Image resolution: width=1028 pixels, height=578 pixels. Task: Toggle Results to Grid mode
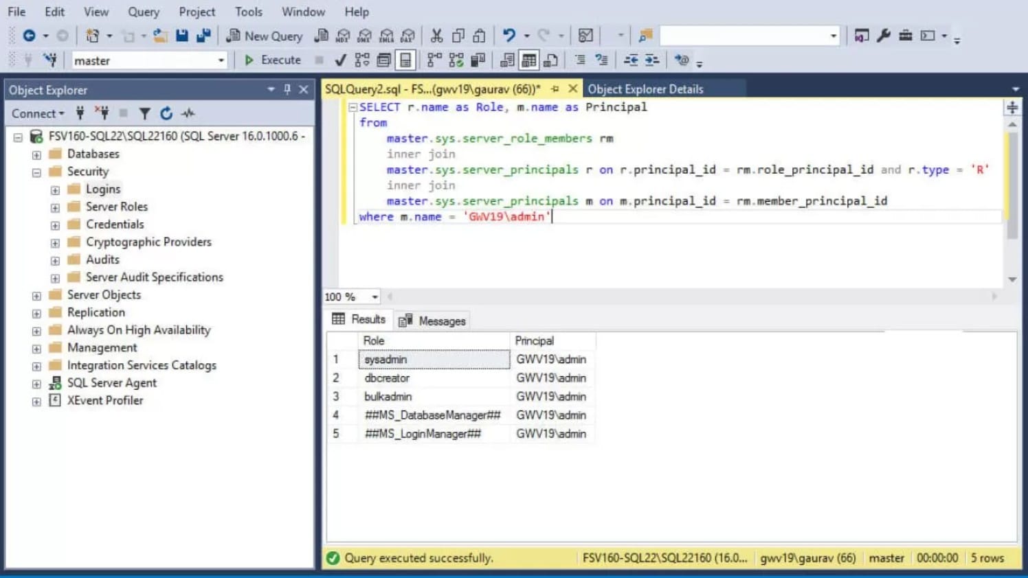pyautogui.click(x=528, y=60)
